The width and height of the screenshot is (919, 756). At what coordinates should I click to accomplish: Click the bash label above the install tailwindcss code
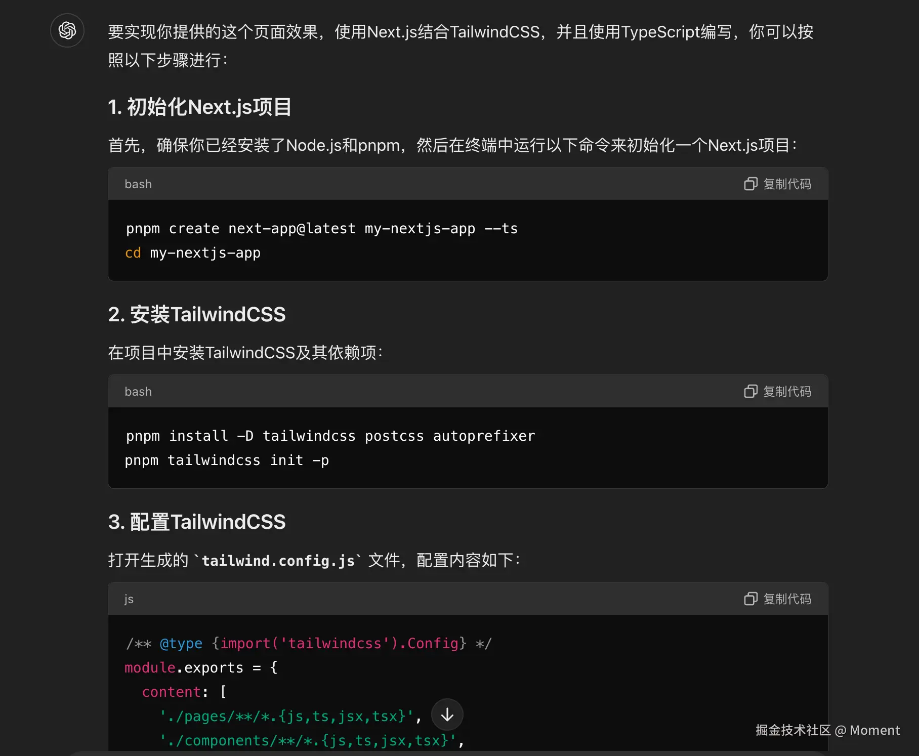pos(138,392)
